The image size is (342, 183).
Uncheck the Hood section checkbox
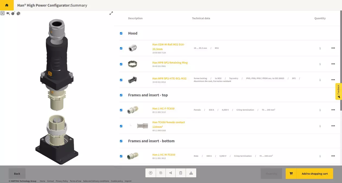tap(121, 33)
